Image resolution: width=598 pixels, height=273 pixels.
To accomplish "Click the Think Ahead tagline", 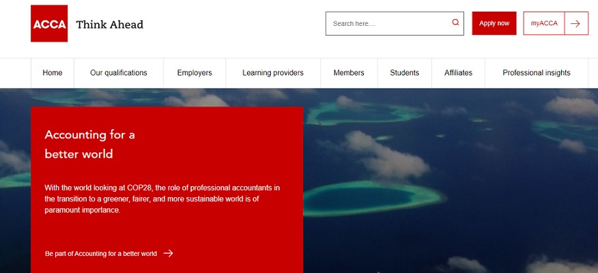I will point(109,25).
